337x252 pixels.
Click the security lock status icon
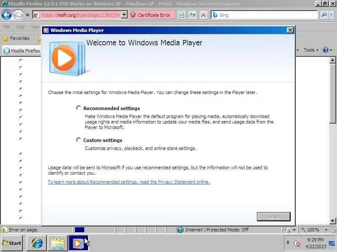[288, 230]
